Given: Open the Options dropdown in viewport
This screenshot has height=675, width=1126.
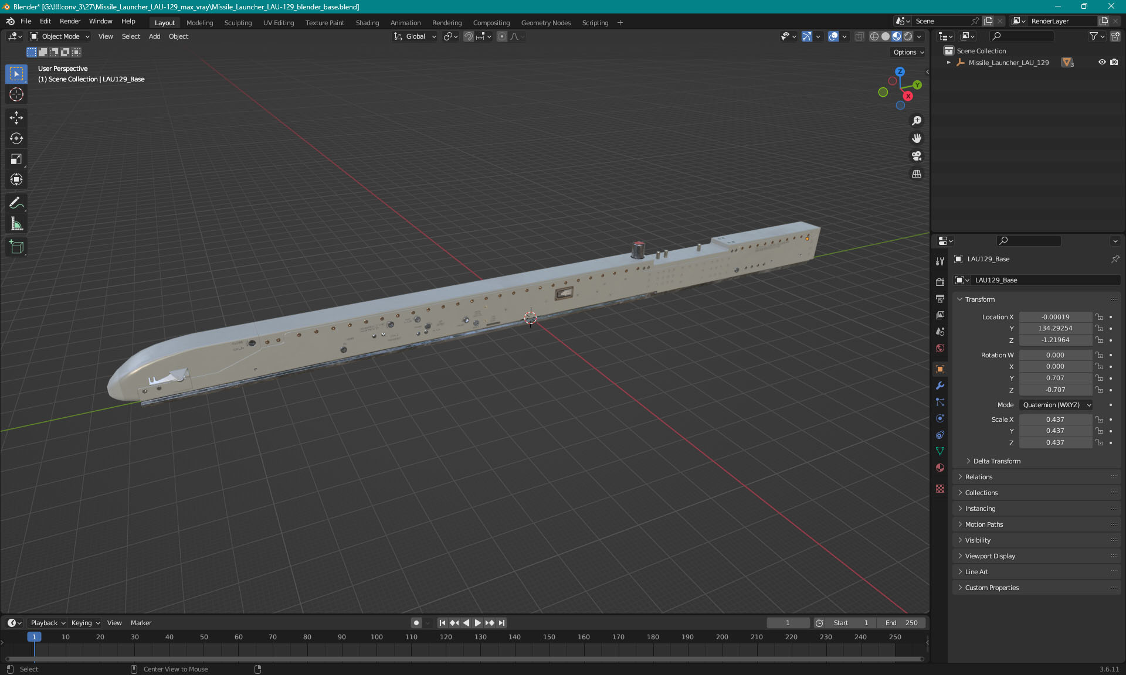Looking at the screenshot, I should point(908,52).
